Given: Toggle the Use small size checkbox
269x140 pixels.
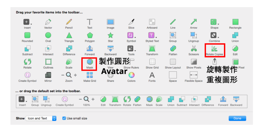Looking at the screenshot, I should coord(64,118).
